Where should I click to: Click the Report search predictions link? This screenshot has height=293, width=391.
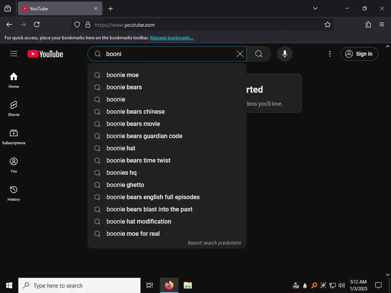point(214,243)
